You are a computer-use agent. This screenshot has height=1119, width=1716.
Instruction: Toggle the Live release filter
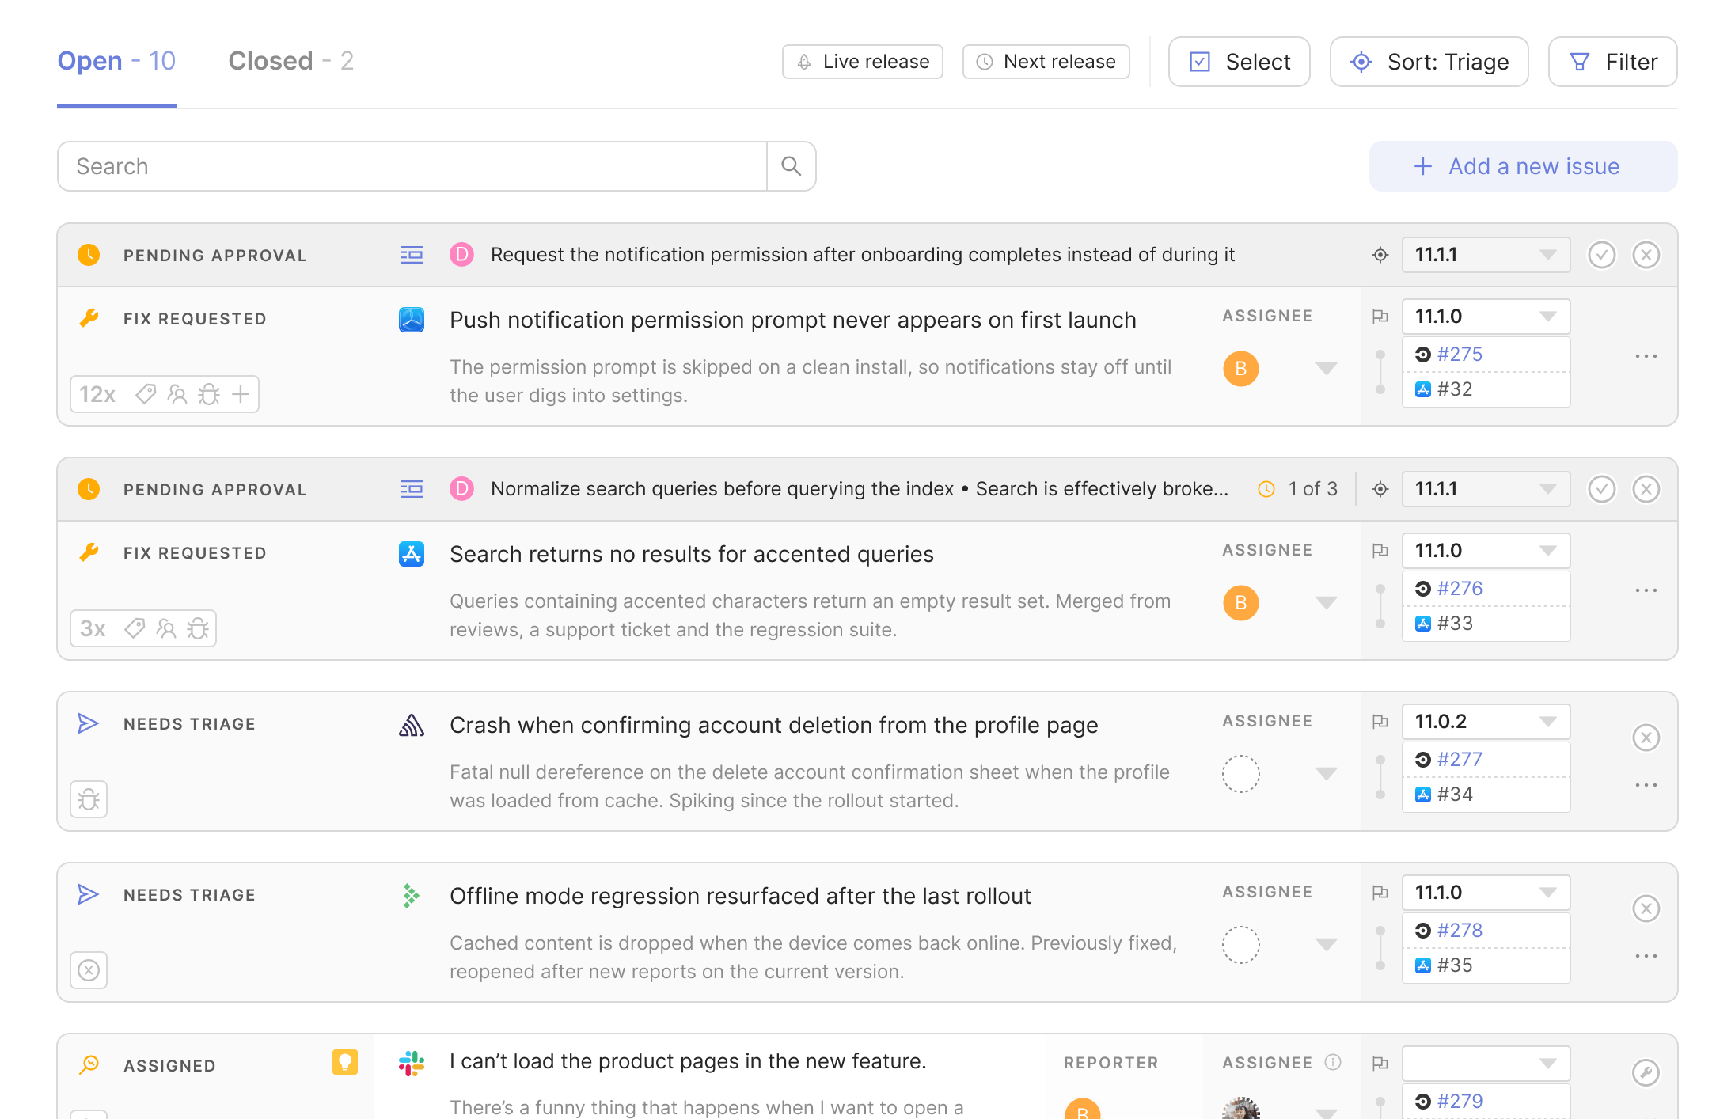(862, 62)
